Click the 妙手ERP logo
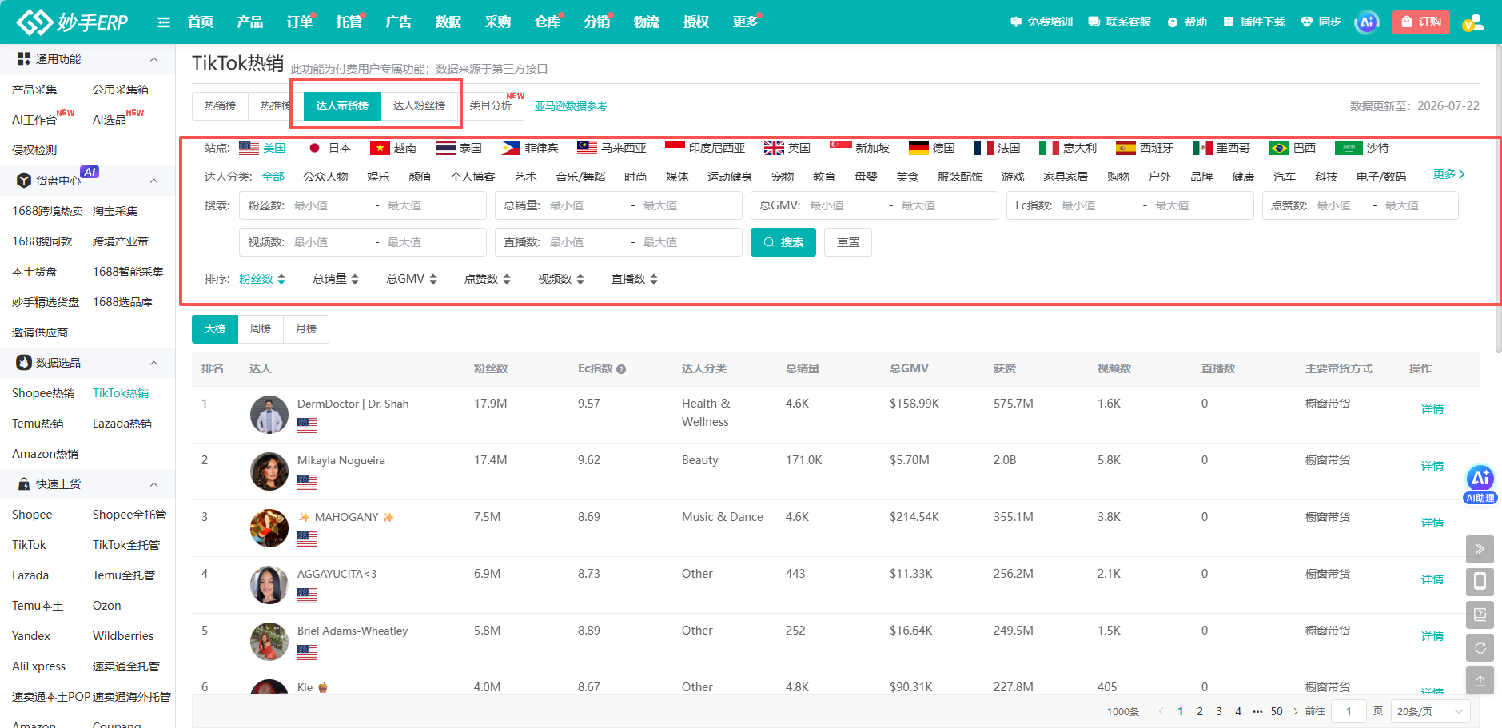Image resolution: width=1502 pixels, height=728 pixels. click(x=73, y=22)
